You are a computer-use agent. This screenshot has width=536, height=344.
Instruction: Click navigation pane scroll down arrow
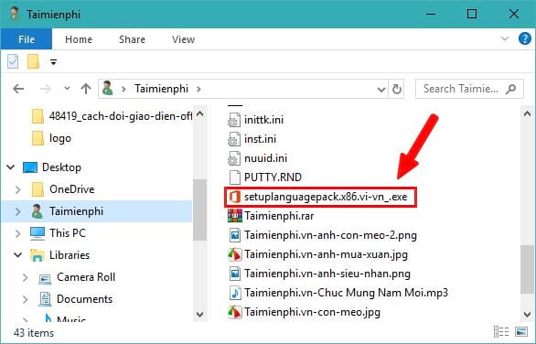(200, 314)
